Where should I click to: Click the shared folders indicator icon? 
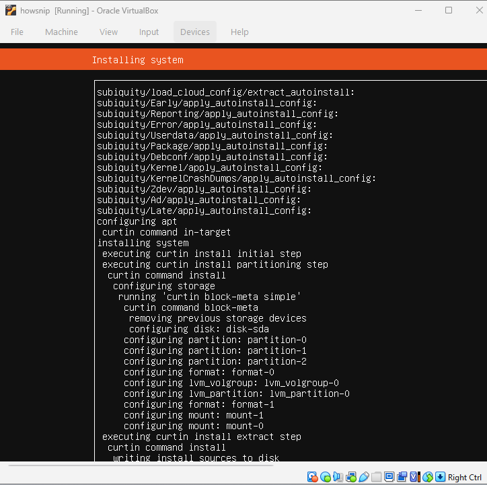377,477
